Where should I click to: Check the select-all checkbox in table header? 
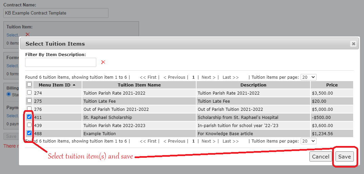29,84
